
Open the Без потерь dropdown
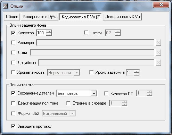tap(94, 93)
